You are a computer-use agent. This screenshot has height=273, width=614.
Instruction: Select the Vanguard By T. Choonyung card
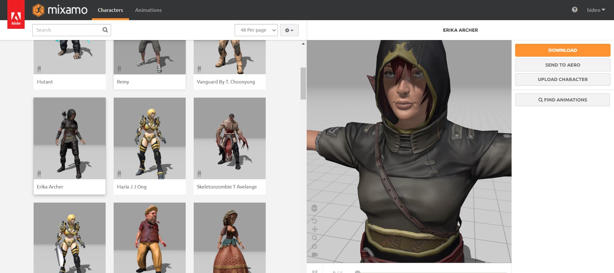[230, 65]
